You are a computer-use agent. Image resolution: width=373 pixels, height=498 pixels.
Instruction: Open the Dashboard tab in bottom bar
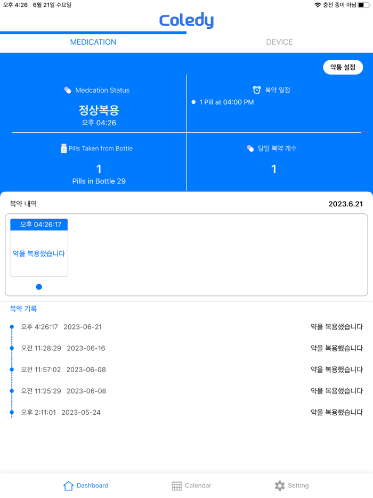(x=86, y=485)
